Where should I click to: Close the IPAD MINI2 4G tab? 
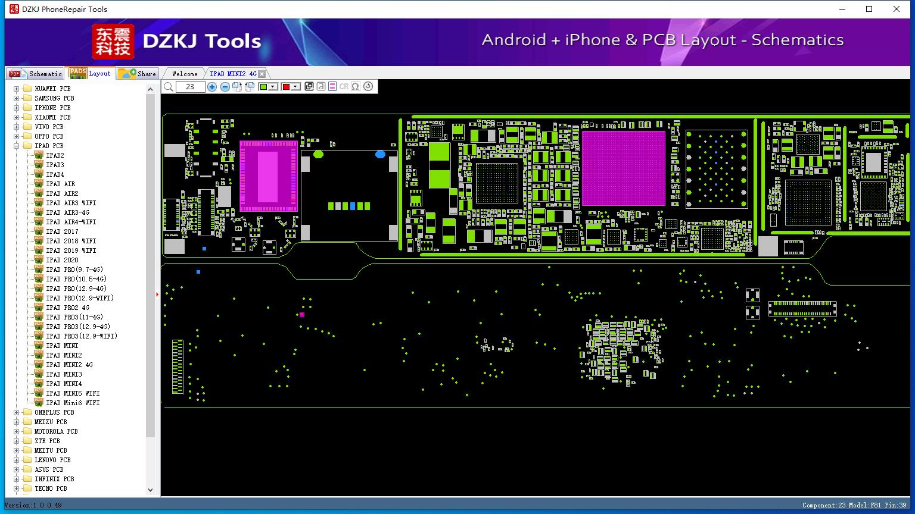(x=262, y=74)
